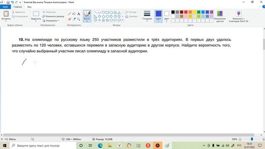The image size is (265, 149).
Task: Choose the five-point star shape
Action: (x=103, y=20)
